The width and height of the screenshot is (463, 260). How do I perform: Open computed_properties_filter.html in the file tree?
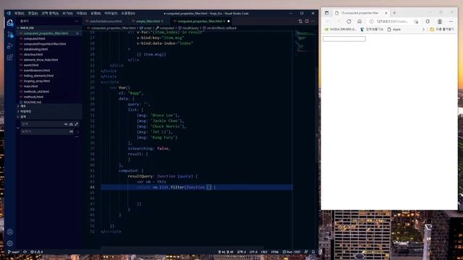coord(48,33)
